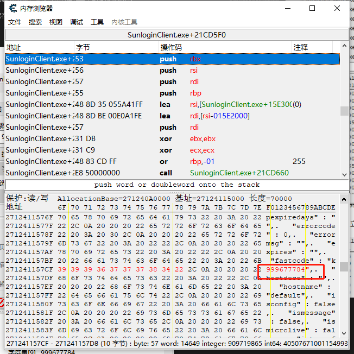Open the 搜索 menu
354x354 pixels.
35,22
